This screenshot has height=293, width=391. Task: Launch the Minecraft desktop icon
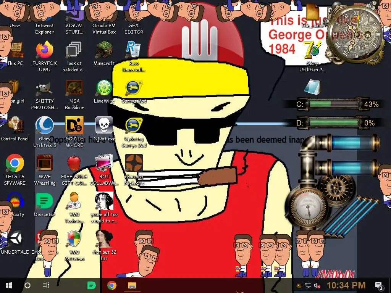click(x=104, y=50)
